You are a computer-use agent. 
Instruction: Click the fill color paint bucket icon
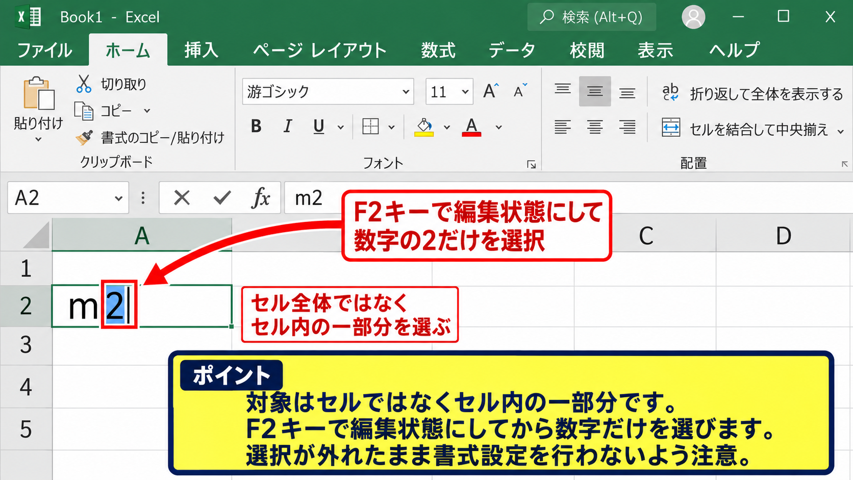pyautogui.click(x=424, y=127)
